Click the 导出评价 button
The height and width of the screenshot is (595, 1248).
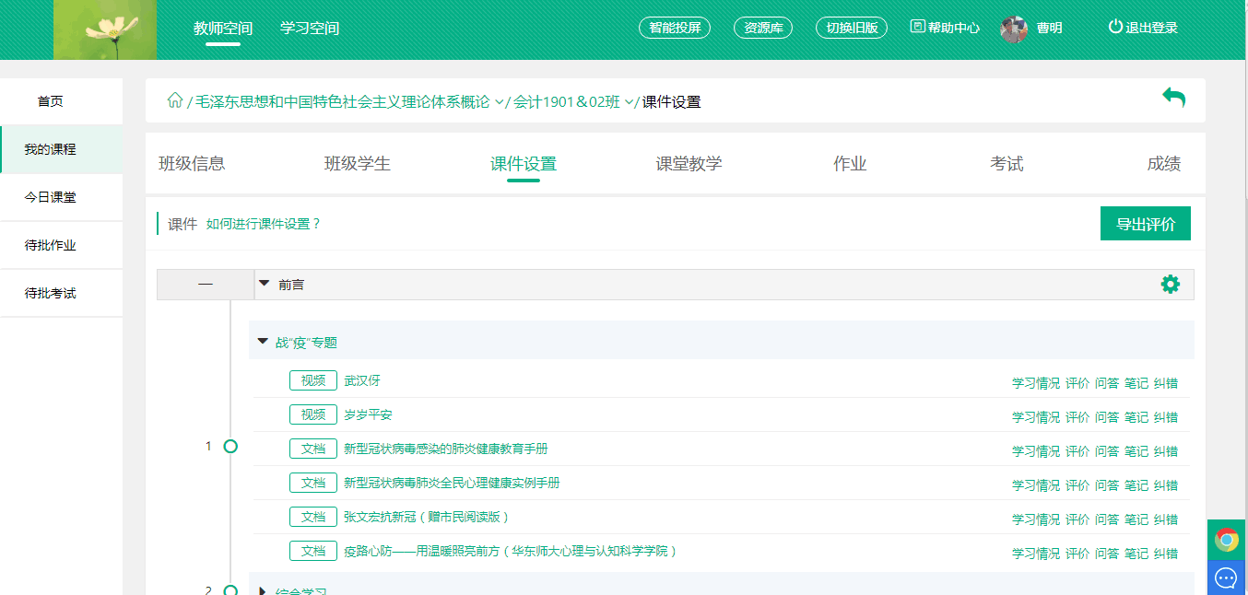point(1145,224)
